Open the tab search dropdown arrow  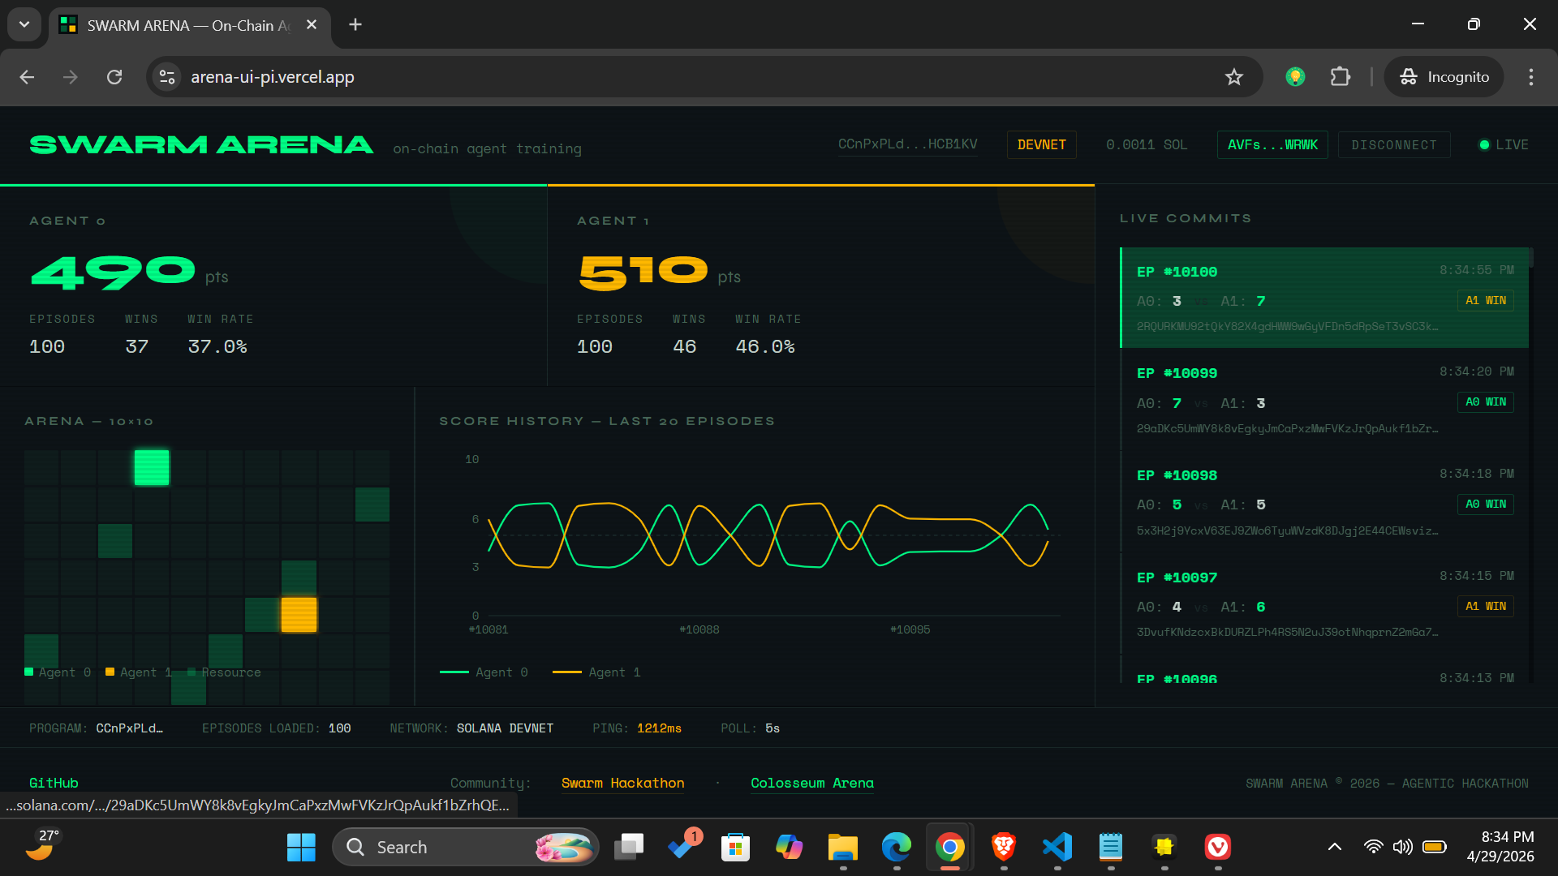(24, 24)
